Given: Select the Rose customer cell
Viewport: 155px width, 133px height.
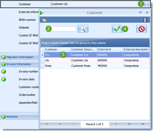Looking at the screenshot, I should (57, 66).
